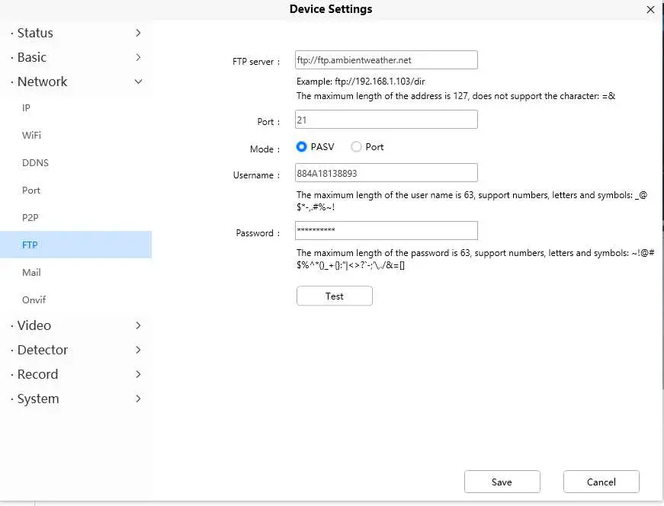
Task: Click the Test FTP button
Action: (334, 296)
